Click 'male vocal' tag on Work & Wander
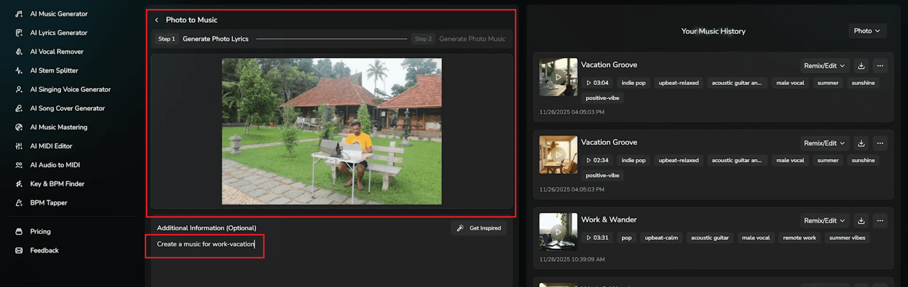This screenshot has width=908, height=287. click(x=756, y=238)
